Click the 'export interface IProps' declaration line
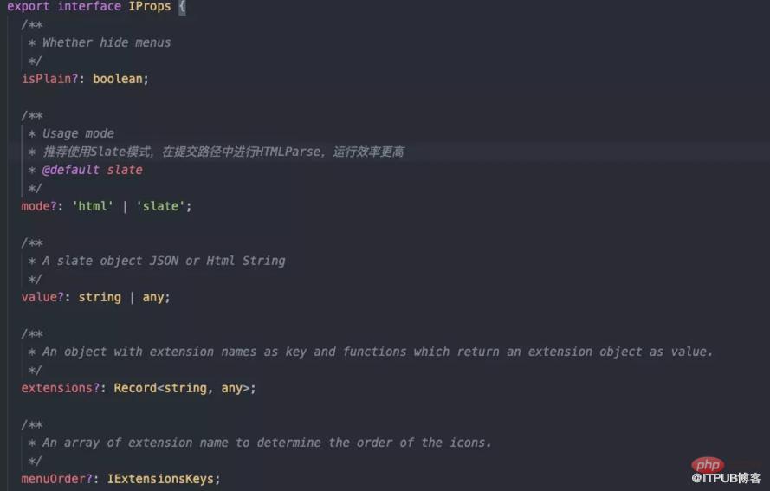Image resolution: width=770 pixels, height=491 pixels. click(x=96, y=6)
